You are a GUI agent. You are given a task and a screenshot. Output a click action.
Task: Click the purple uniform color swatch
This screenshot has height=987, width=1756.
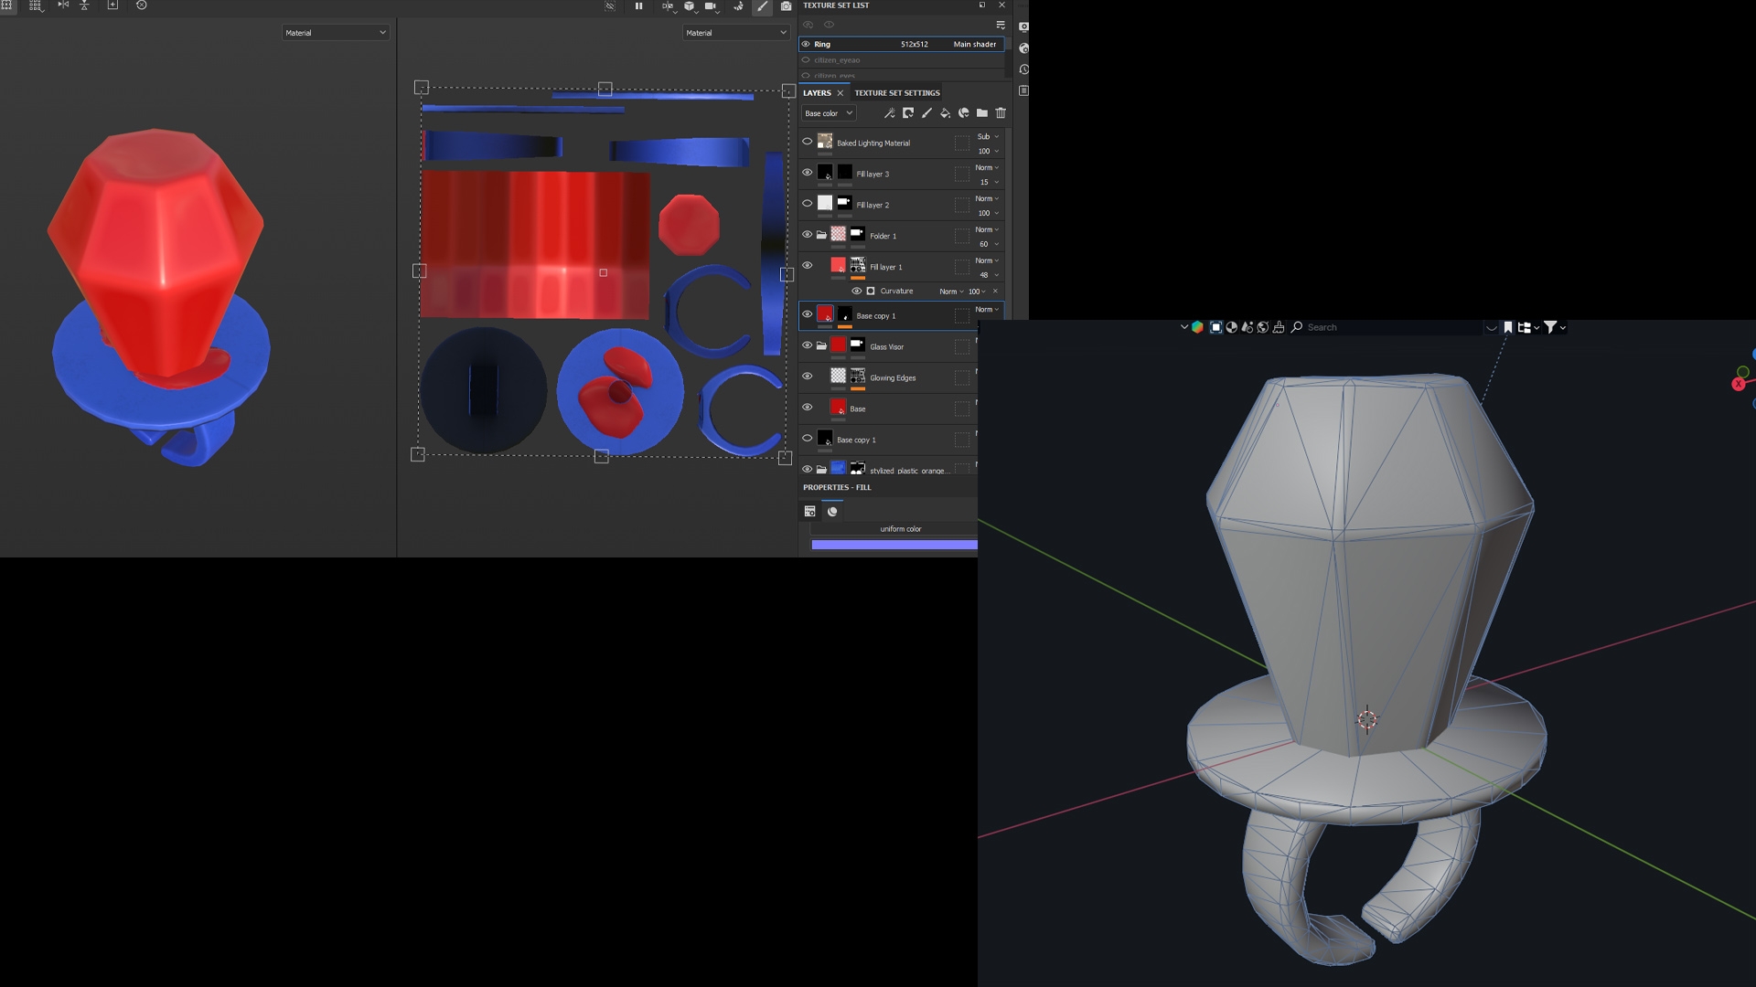894,545
